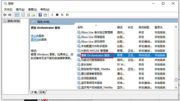Open the Properties toolbar icon
The width and height of the screenshot is (180, 101).
(23, 15)
